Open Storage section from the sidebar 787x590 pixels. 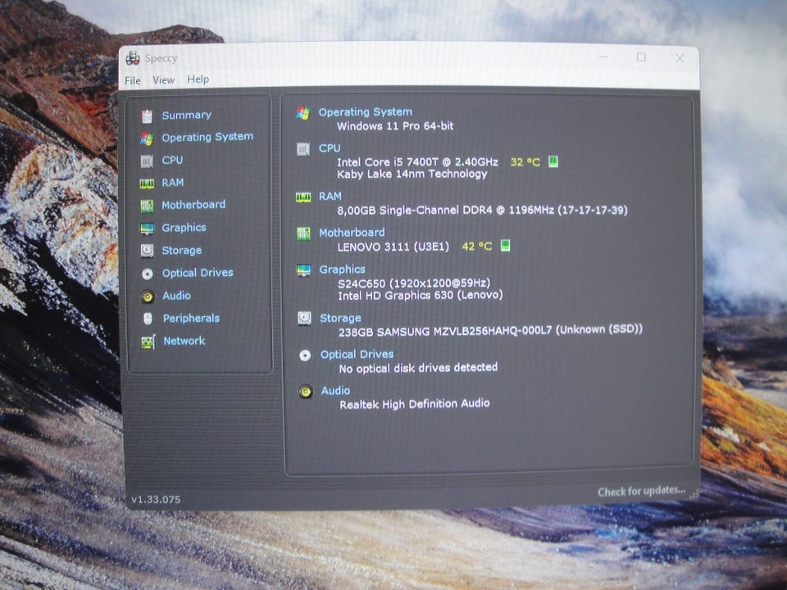tap(182, 251)
